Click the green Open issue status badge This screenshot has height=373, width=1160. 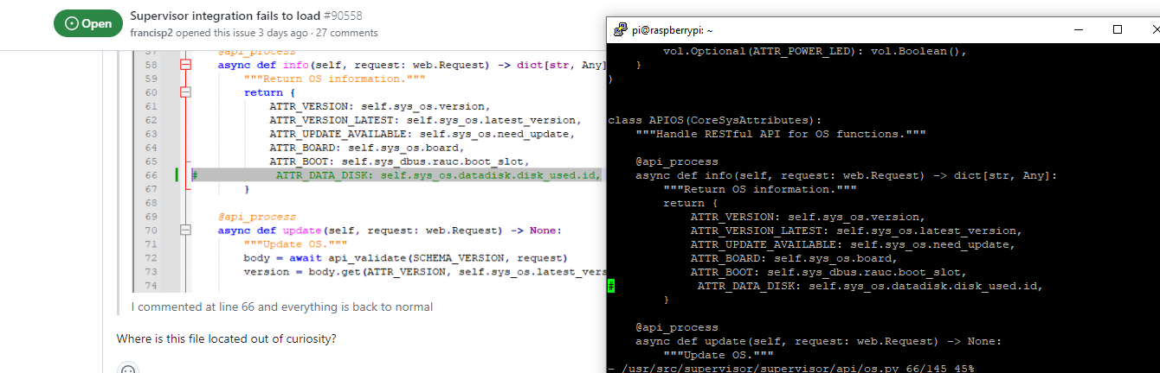coord(87,23)
